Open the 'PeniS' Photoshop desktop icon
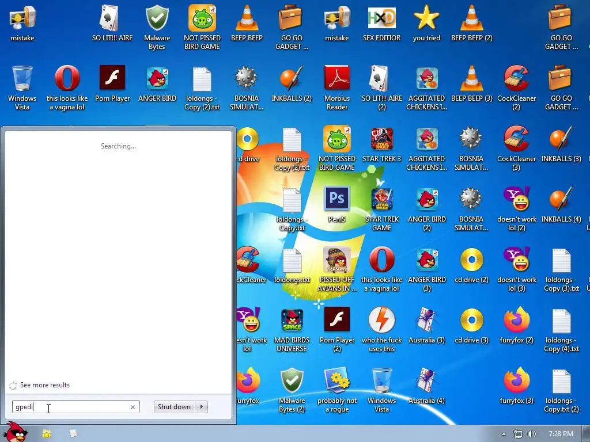The width and height of the screenshot is (590, 442). [x=336, y=204]
